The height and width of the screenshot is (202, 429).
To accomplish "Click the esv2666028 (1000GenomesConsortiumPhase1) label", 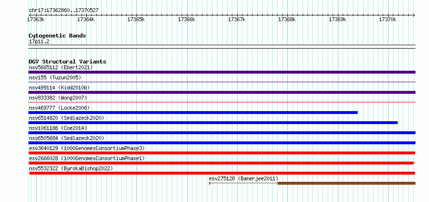I will point(87,158).
